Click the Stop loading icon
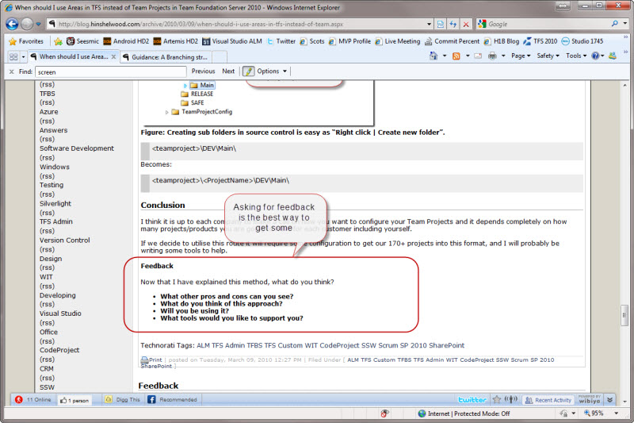 (x=467, y=24)
